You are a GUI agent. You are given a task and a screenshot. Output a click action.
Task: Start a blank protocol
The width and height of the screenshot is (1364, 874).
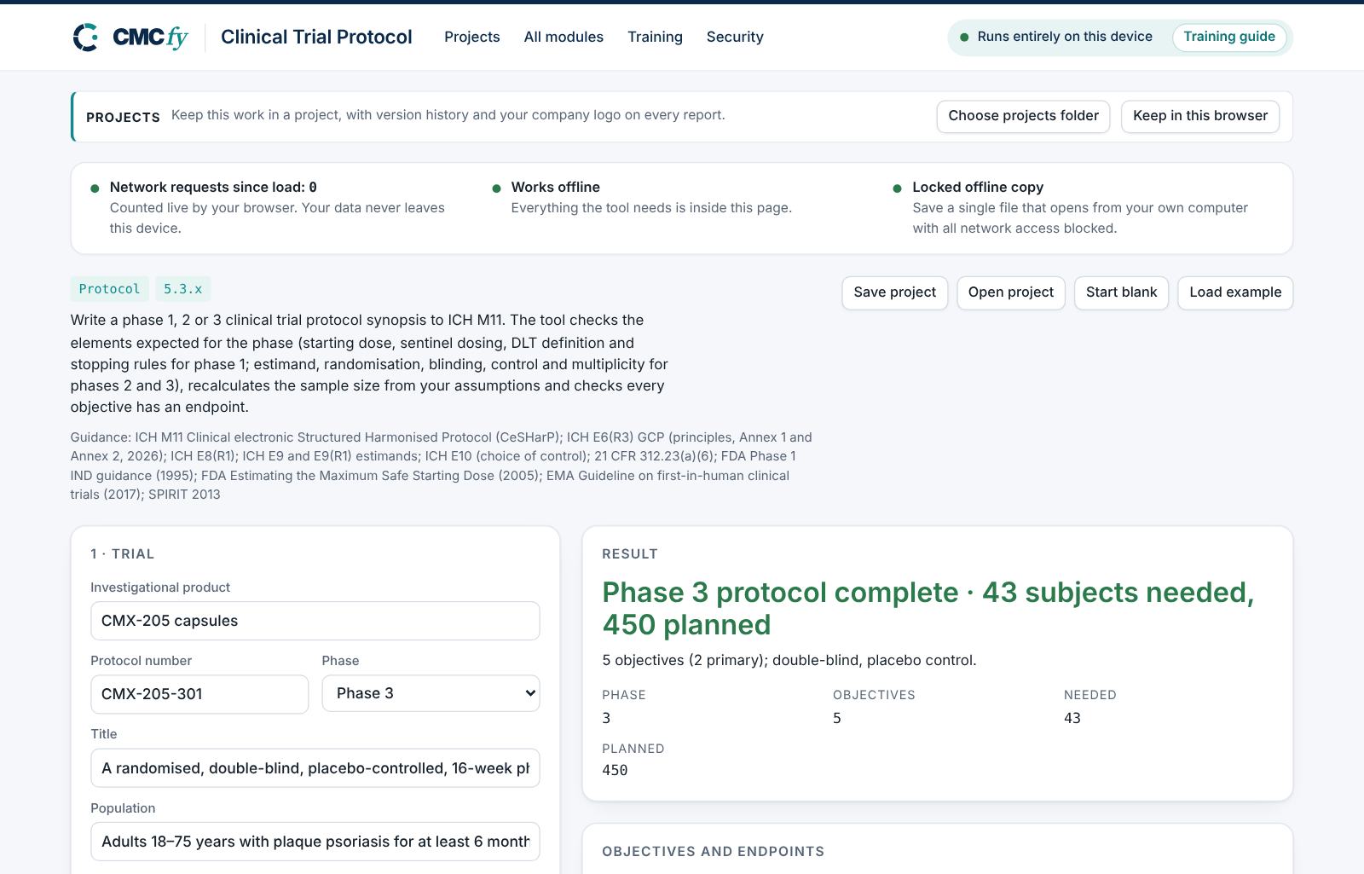(x=1121, y=292)
